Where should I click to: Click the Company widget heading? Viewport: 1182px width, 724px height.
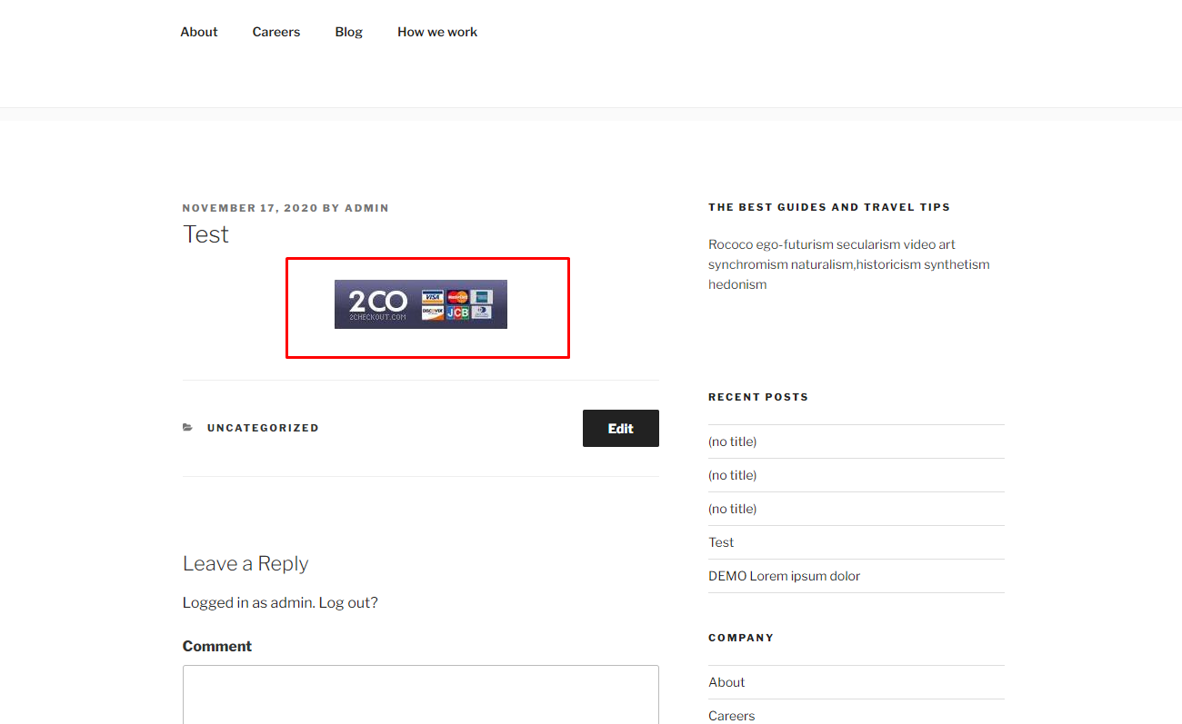(741, 638)
